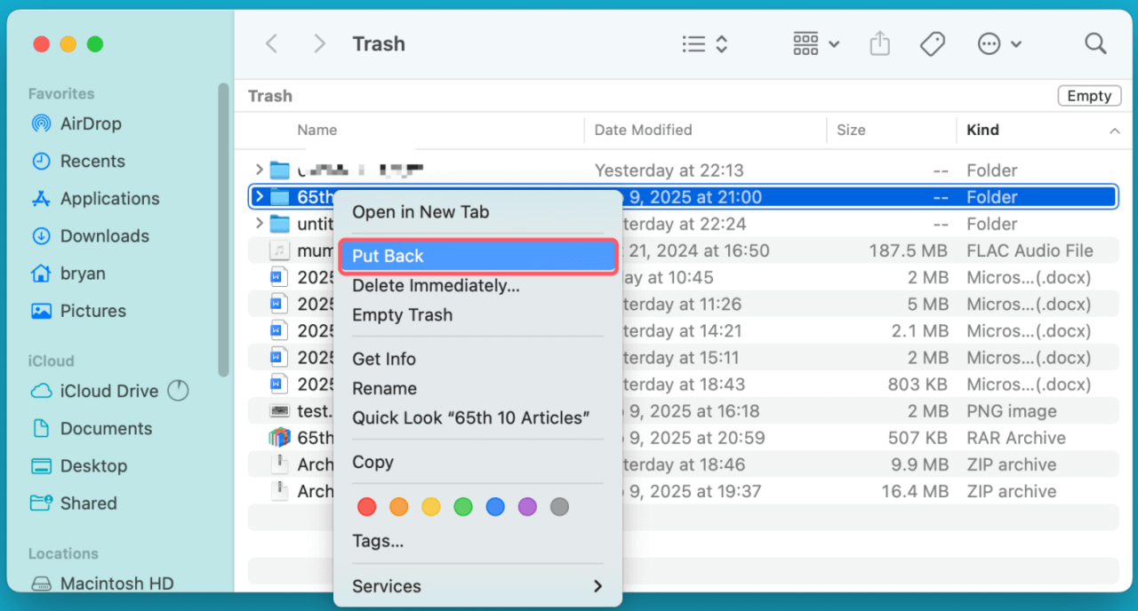The image size is (1138, 611).
Task: Open the More actions ellipsis menu
Action: 999,44
